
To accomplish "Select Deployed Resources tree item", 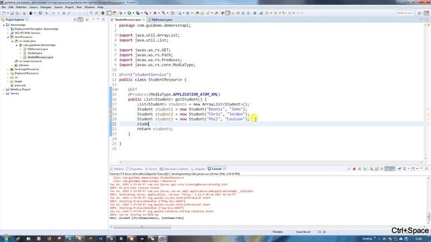I will pos(26,73).
